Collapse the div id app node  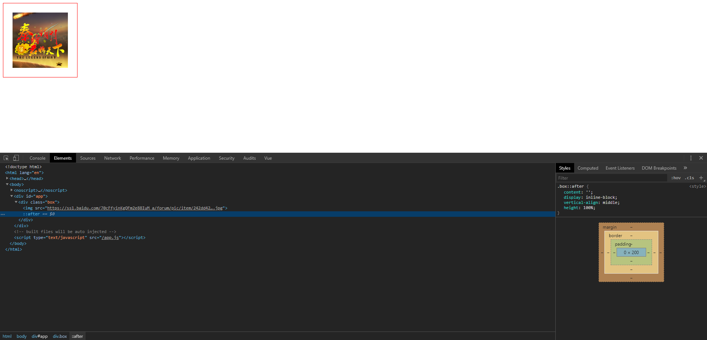12,196
